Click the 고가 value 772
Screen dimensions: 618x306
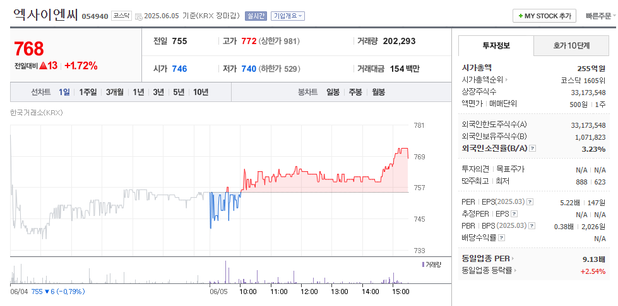click(249, 42)
